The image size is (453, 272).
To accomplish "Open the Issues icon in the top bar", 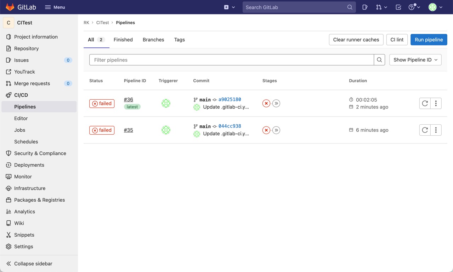I will tap(365, 7).
